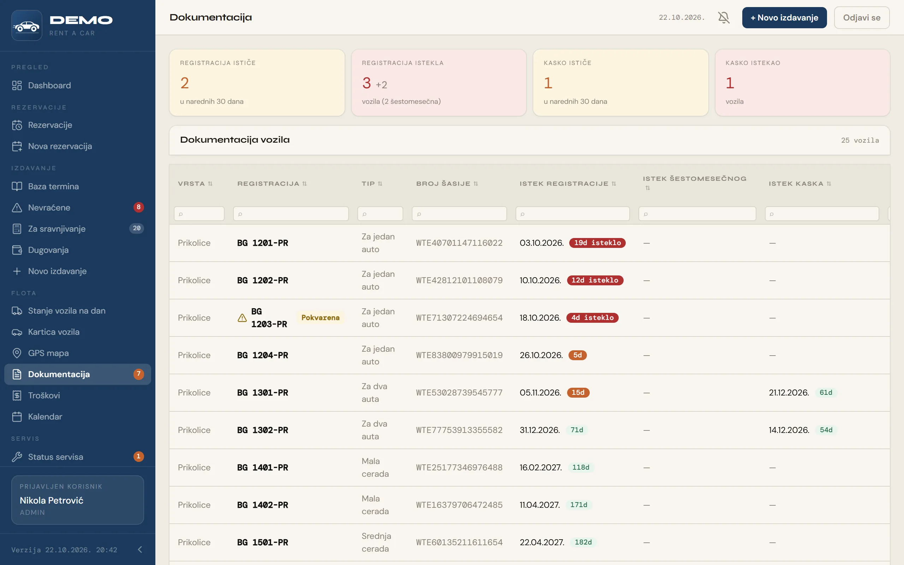Click the muted notifications bell icon
The width and height of the screenshot is (904, 565).
(x=724, y=18)
